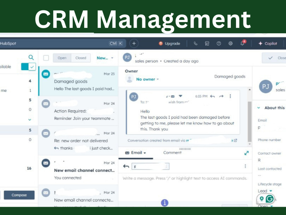286x215 pixels.
Task: Click email icon of Damaged goods conversation
Action: click(x=46, y=74)
